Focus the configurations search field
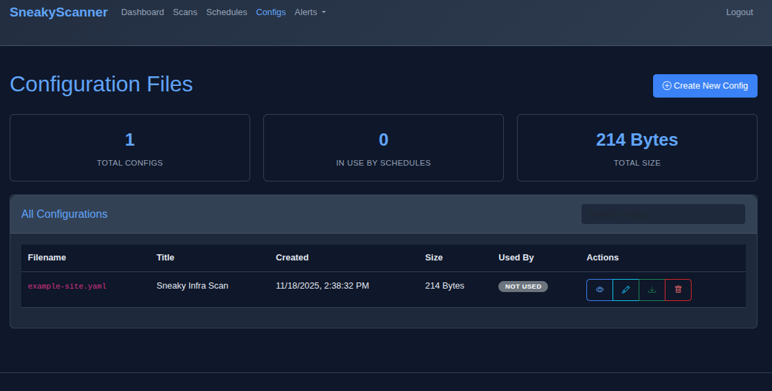This screenshot has height=391, width=772. pos(663,214)
